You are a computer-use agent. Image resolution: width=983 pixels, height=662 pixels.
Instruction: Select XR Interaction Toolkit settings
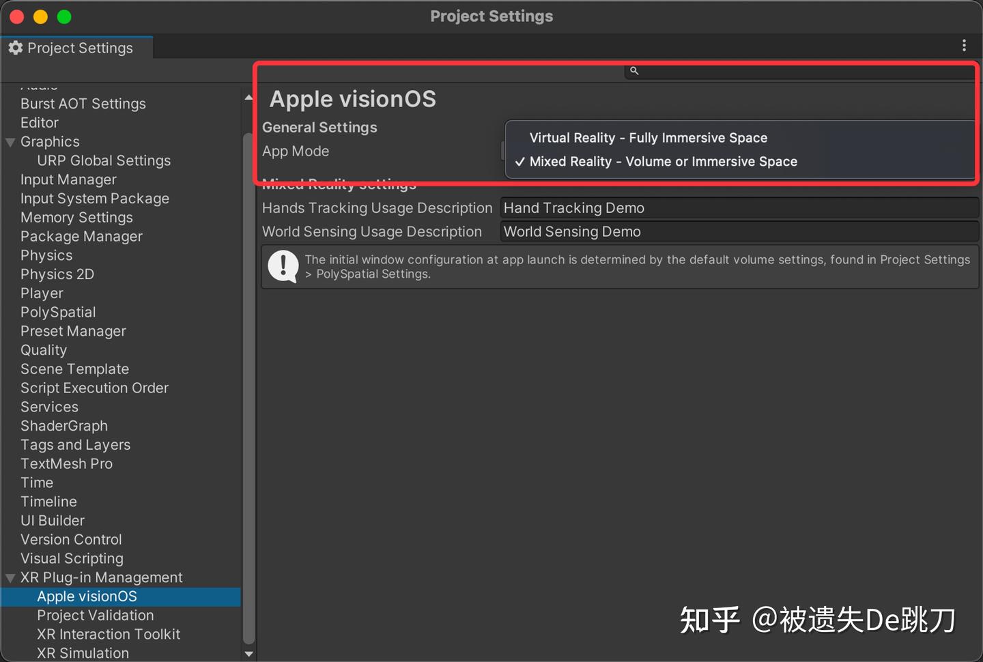coord(108,634)
